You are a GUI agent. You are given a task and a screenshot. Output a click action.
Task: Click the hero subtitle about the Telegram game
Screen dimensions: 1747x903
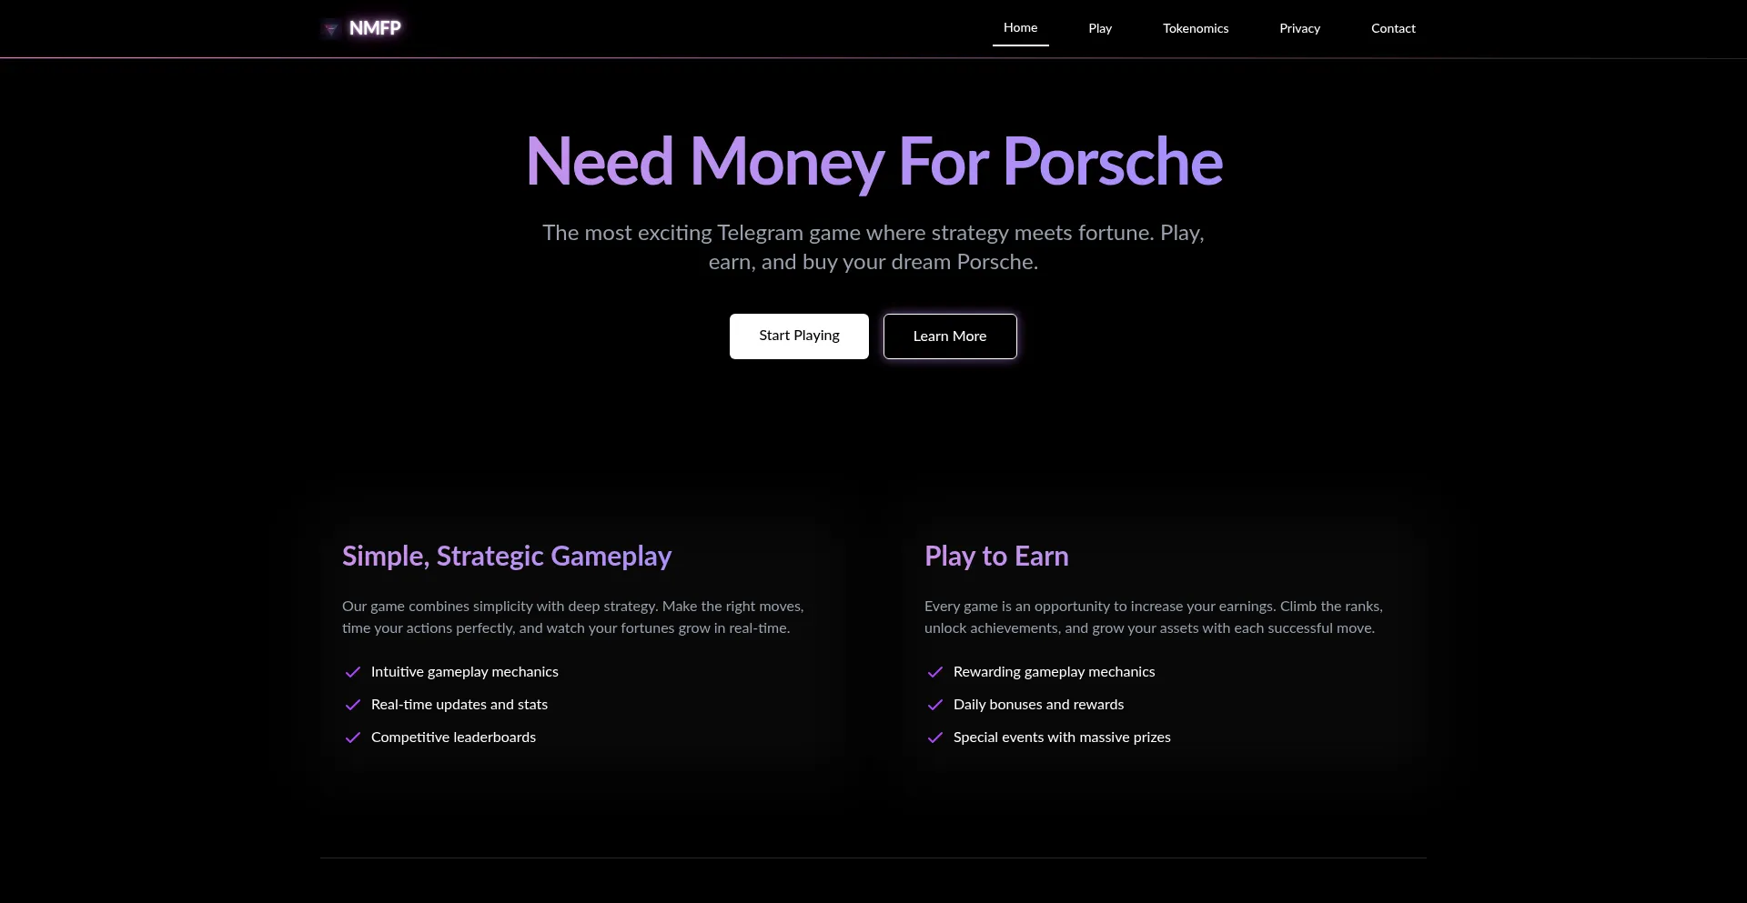pyautogui.click(x=873, y=246)
